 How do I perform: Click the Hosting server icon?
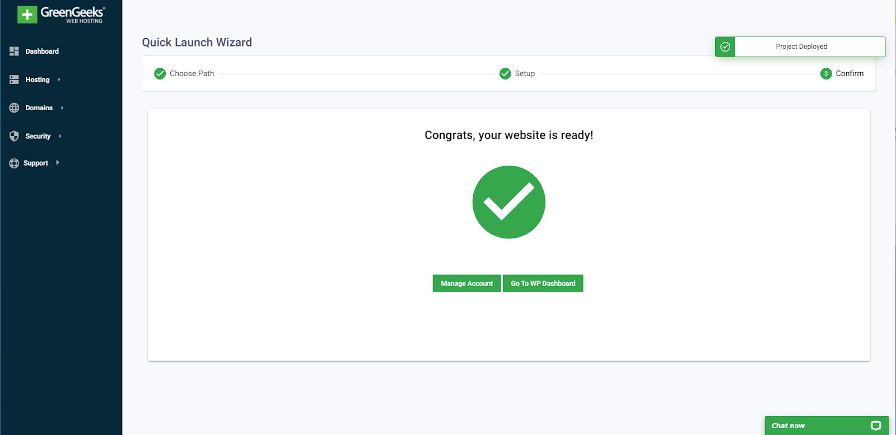point(14,79)
